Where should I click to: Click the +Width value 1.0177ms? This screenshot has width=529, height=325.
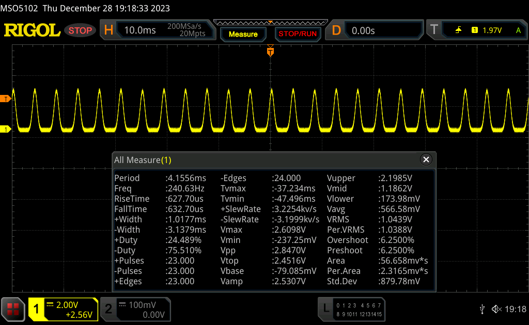coord(185,219)
